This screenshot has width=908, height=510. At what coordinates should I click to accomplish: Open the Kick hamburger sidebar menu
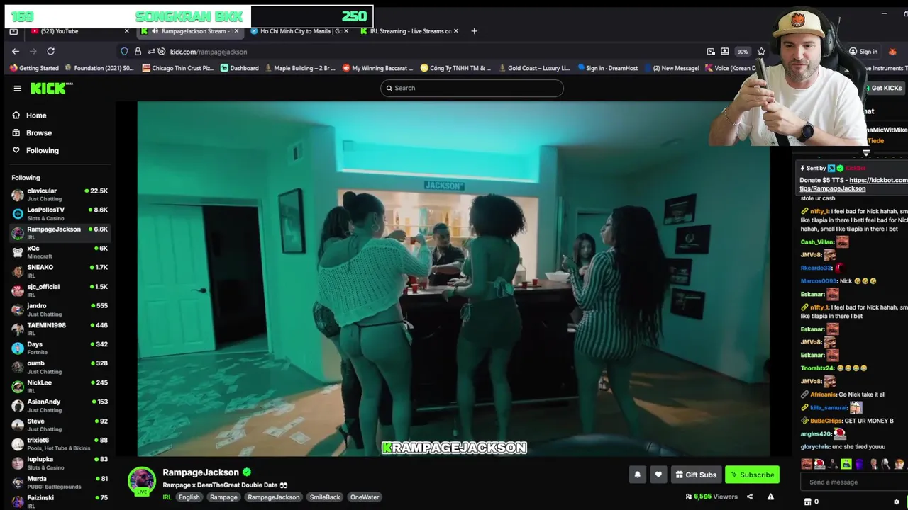[17, 88]
